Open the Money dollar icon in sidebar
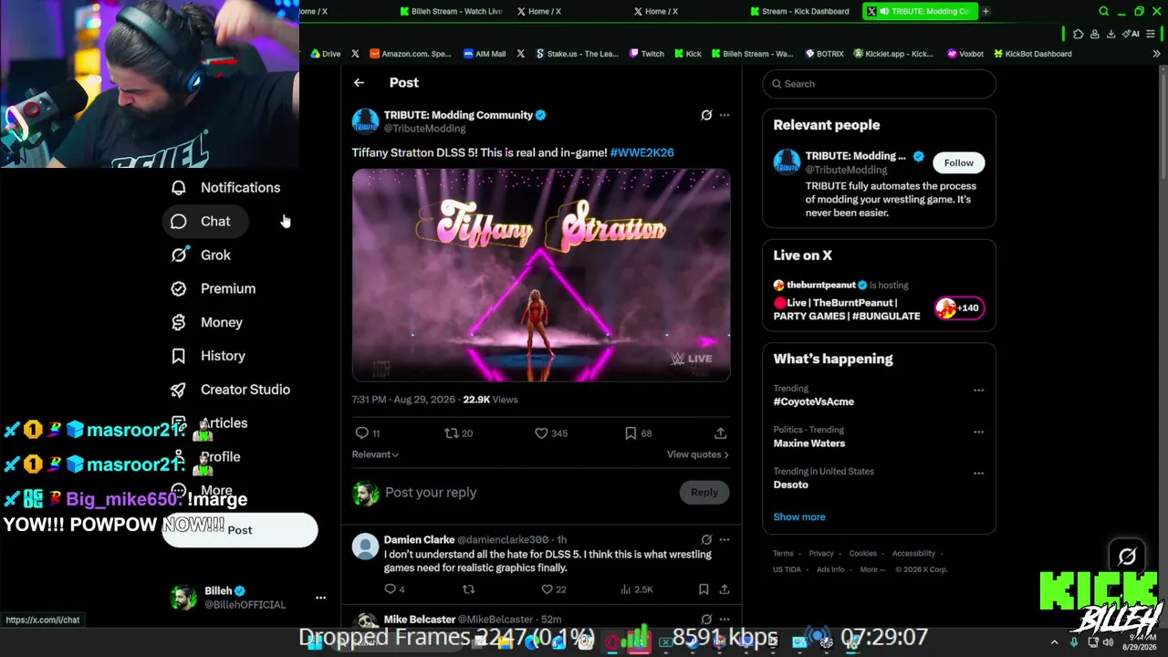1168x657 pixels. click(179, 323)
